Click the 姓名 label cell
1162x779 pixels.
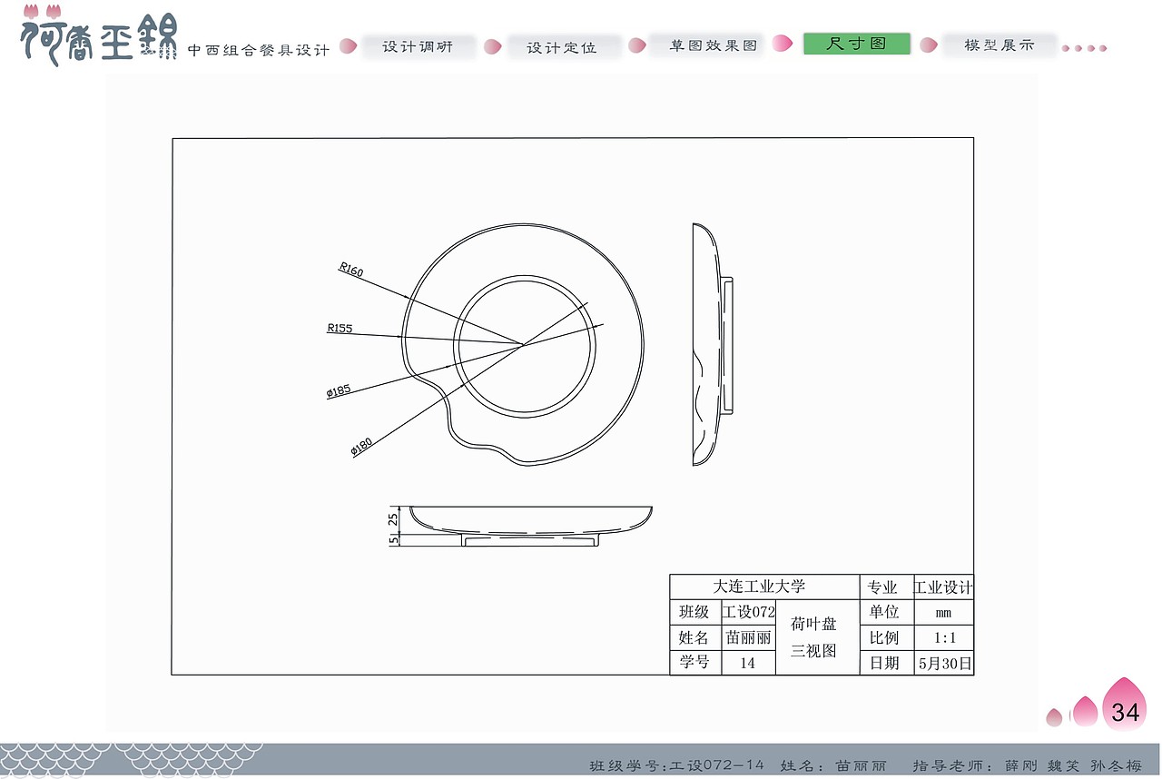click(x=694, y=637)
